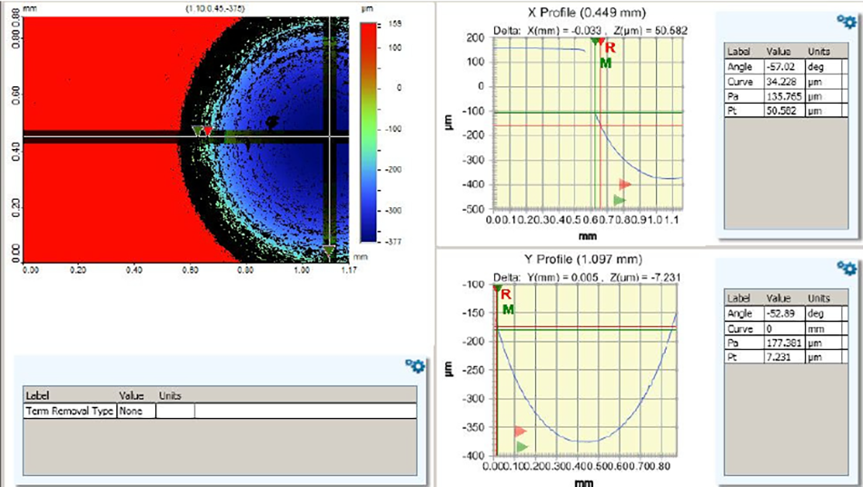The width and height of the screenshot is (863, 487).
Task: Select Curve value 34.228 in X Profile table
Action: point(781,81)
